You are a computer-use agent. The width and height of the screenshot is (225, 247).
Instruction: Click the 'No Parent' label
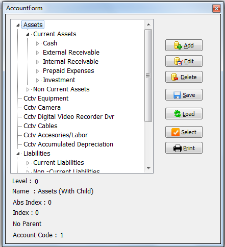[x=27, y=224]
